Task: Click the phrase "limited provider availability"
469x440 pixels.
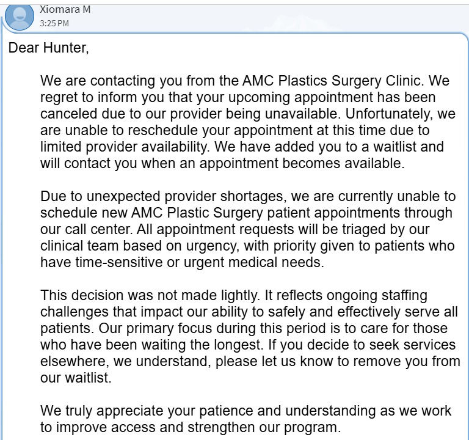Action: tap(125, 147)
